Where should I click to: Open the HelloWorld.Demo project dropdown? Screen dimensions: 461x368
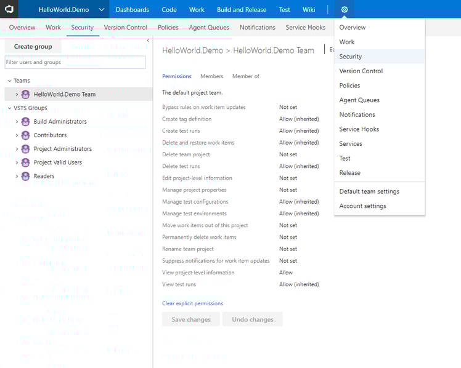point(102,9)
